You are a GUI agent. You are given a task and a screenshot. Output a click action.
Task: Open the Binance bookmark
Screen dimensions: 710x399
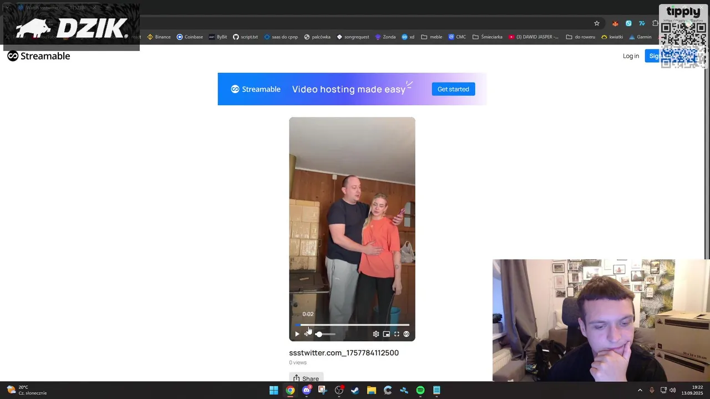coord(159,37)
